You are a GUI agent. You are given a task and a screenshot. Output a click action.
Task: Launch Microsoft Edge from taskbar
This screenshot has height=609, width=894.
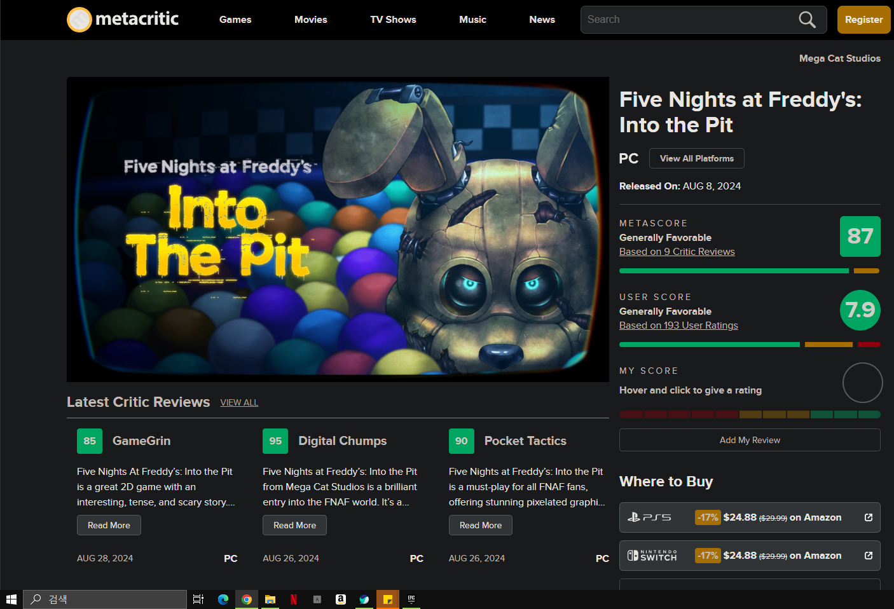click(x=223, y=599)
